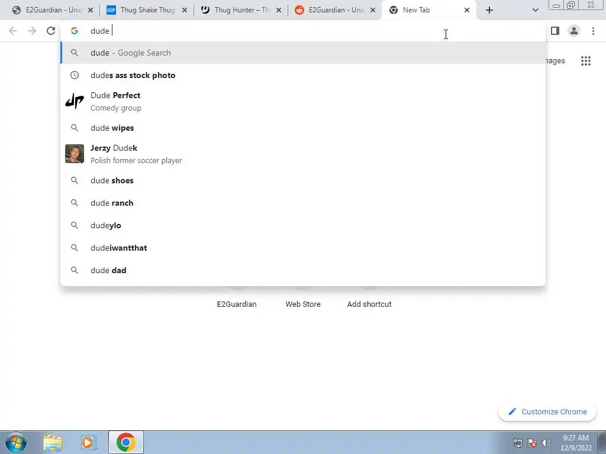Screen dimensions: 606x454
Task: Pick the 'dude wipes' suggestion
Action: tap(303, 128)
